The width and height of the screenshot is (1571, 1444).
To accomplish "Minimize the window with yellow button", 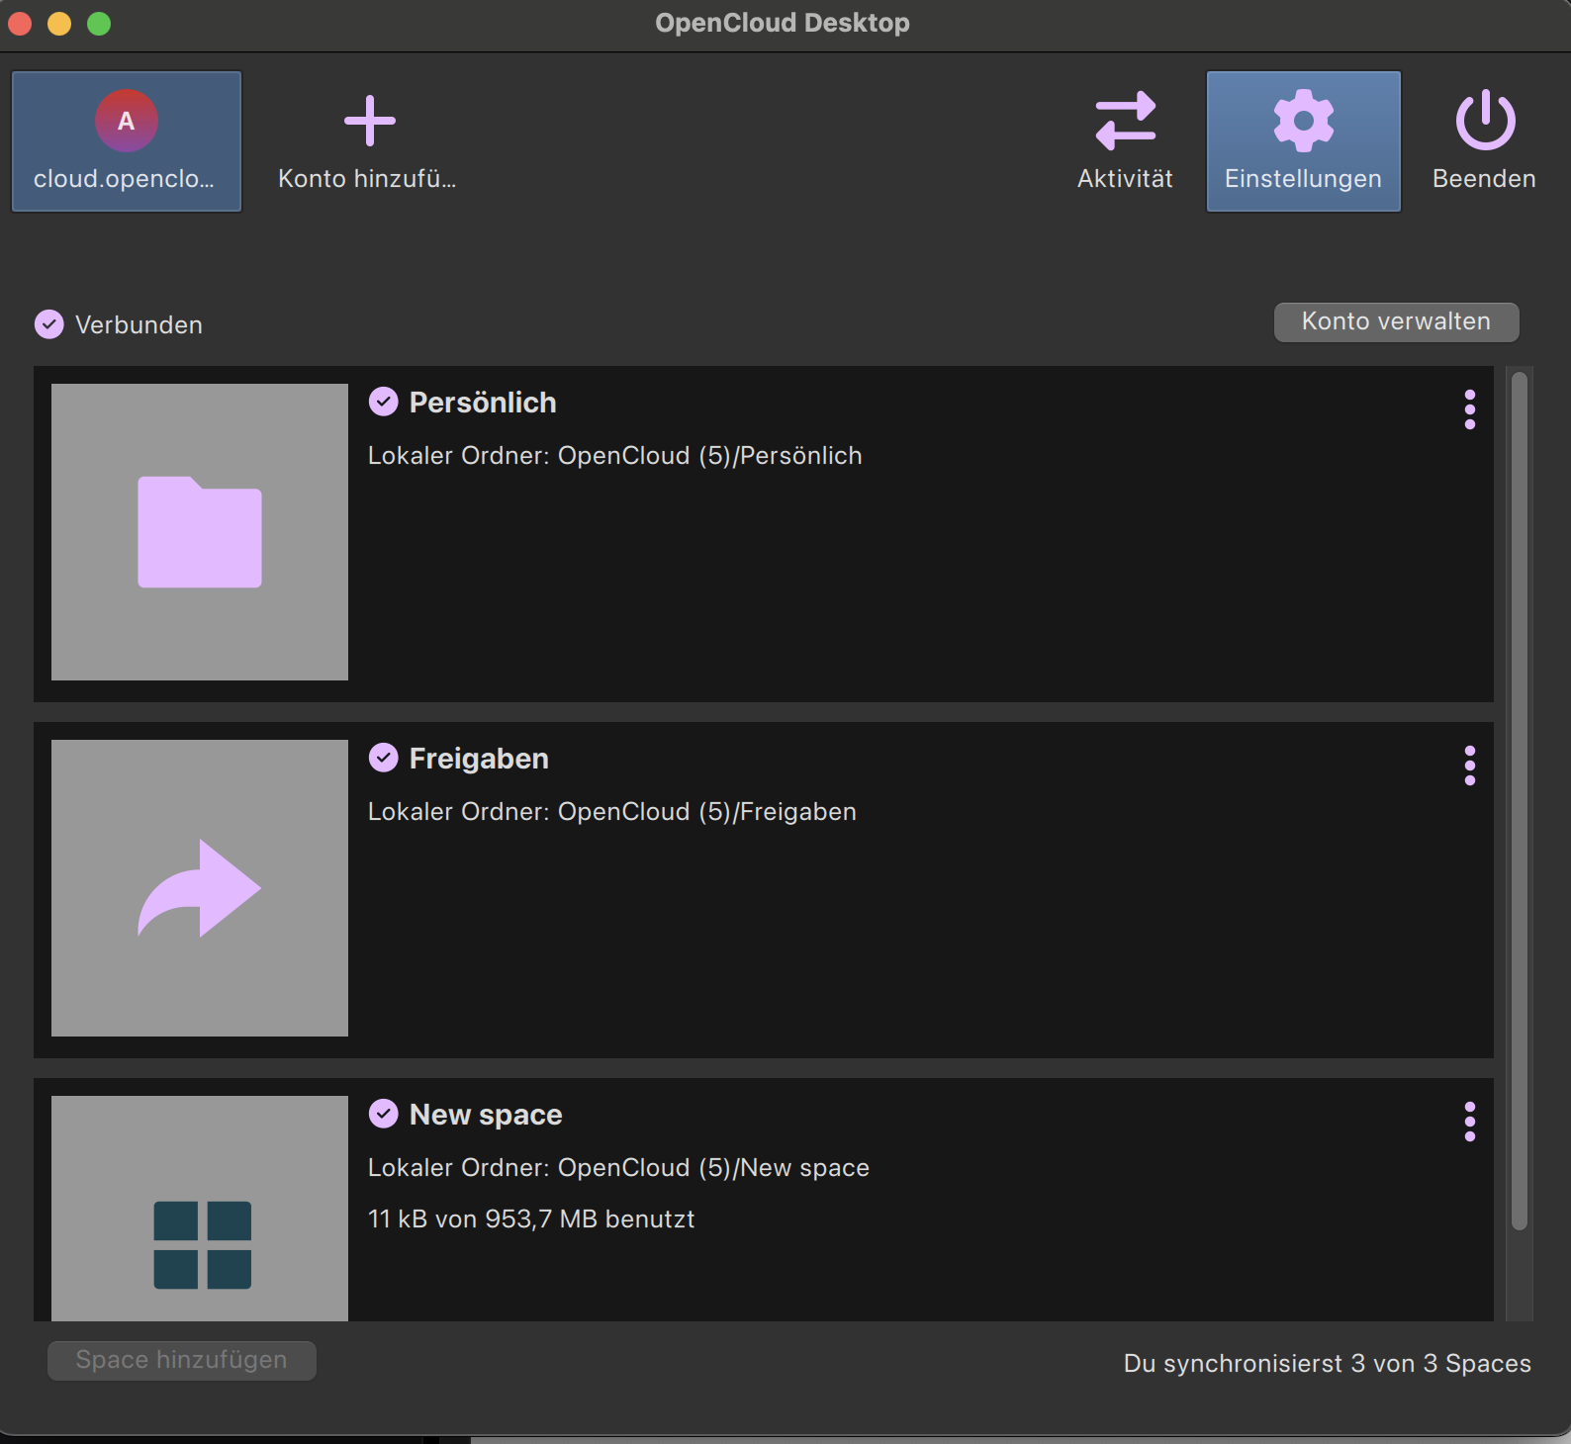I will (x=59, y=24).
